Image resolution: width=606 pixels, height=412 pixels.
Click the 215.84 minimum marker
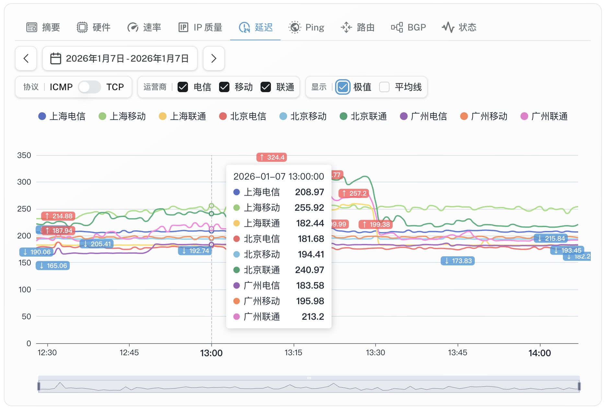coord(551,238)
